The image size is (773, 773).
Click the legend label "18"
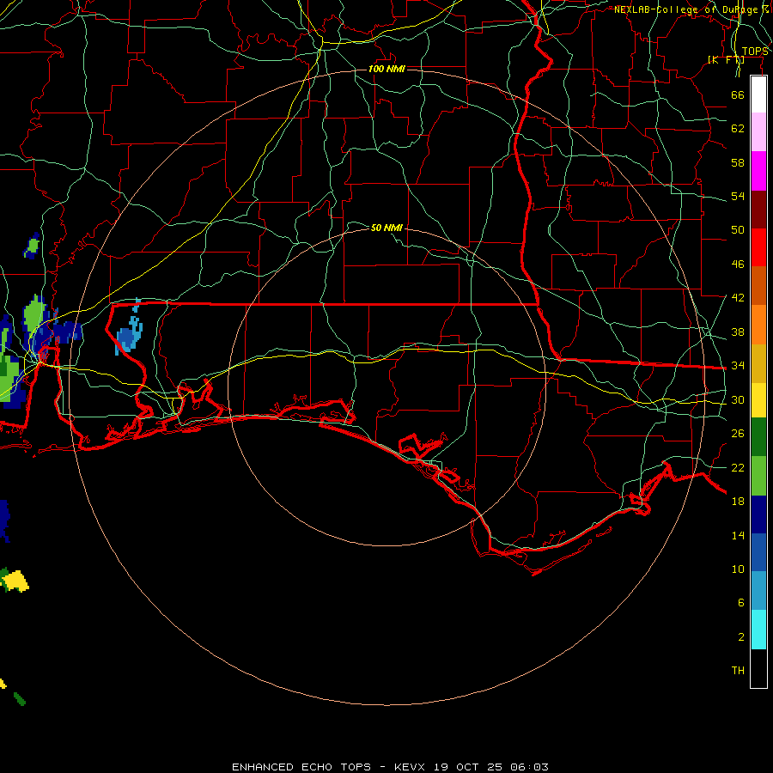(x=738, y=502)
